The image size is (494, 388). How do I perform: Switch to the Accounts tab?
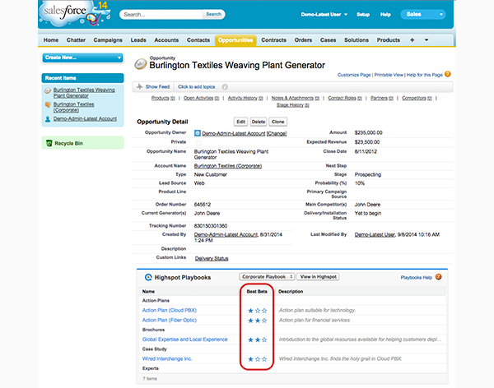click(166, 39)
